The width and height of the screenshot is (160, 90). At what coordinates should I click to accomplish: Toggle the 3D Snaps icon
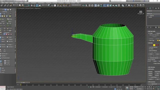(58, 5)
